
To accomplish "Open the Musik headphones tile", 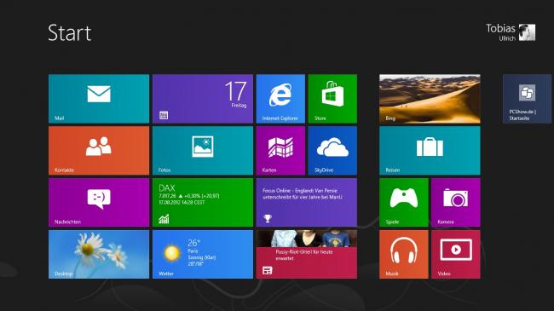I will coord(403,255).
